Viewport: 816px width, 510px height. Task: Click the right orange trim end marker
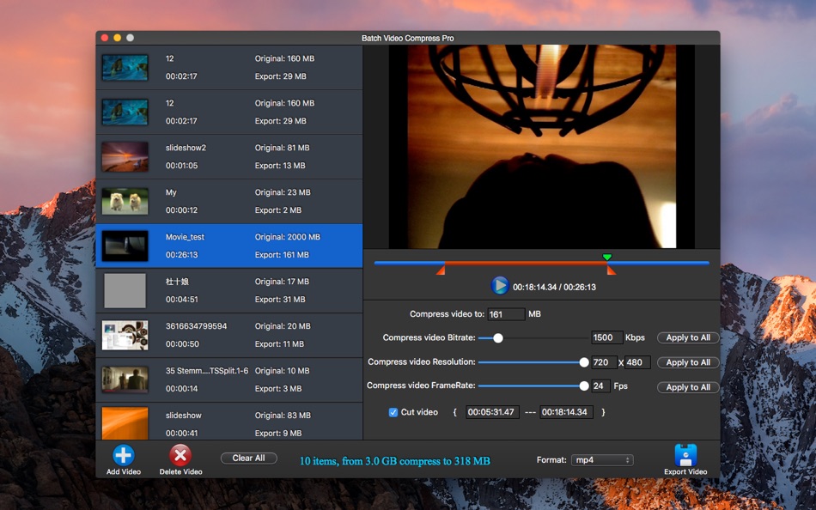(x=611, y=270)
